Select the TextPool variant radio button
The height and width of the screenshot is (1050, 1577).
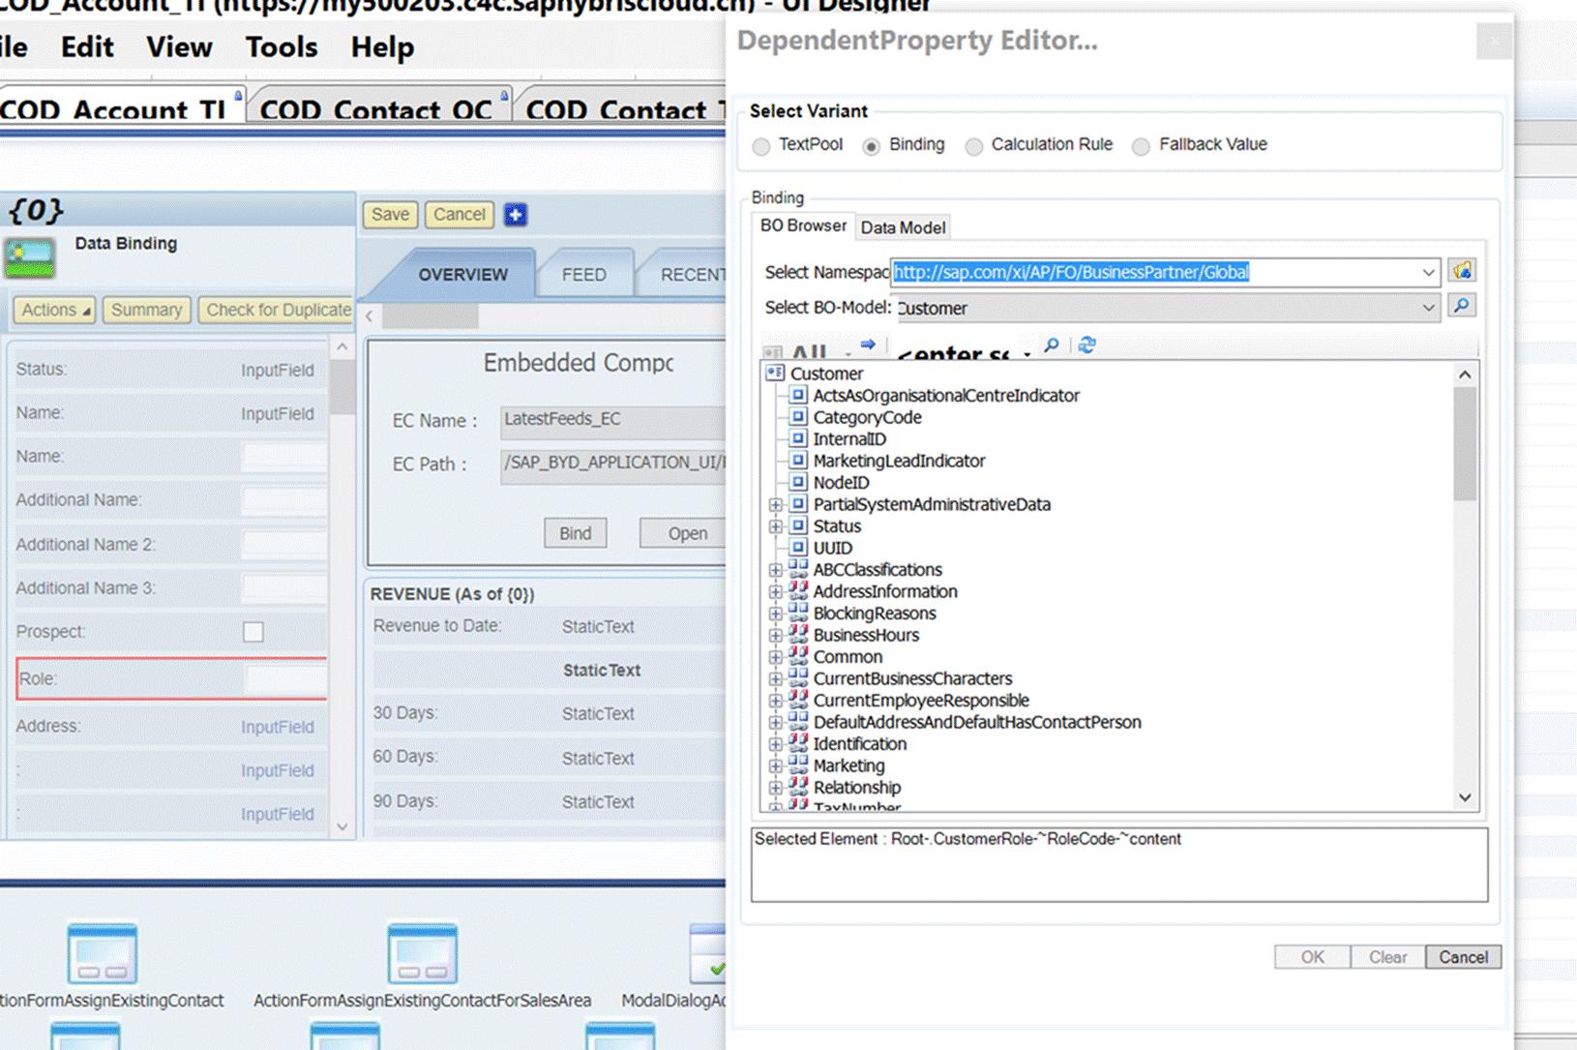(x=762, y=145)
